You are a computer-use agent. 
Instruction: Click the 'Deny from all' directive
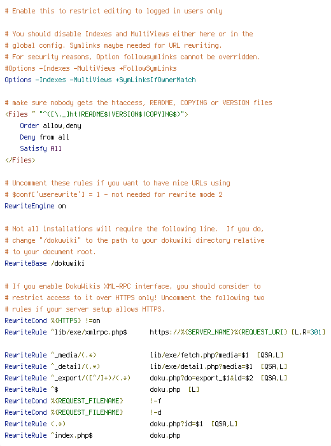[45, 137]
